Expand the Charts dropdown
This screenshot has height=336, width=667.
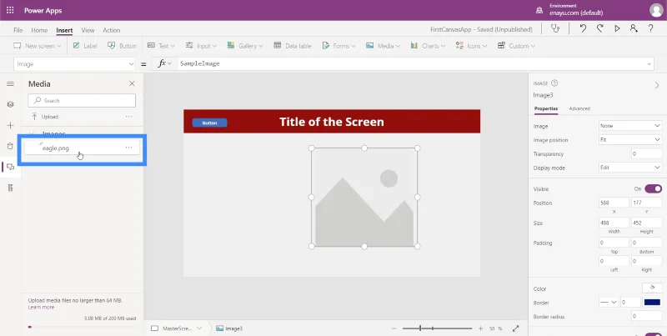click(428, 46)
